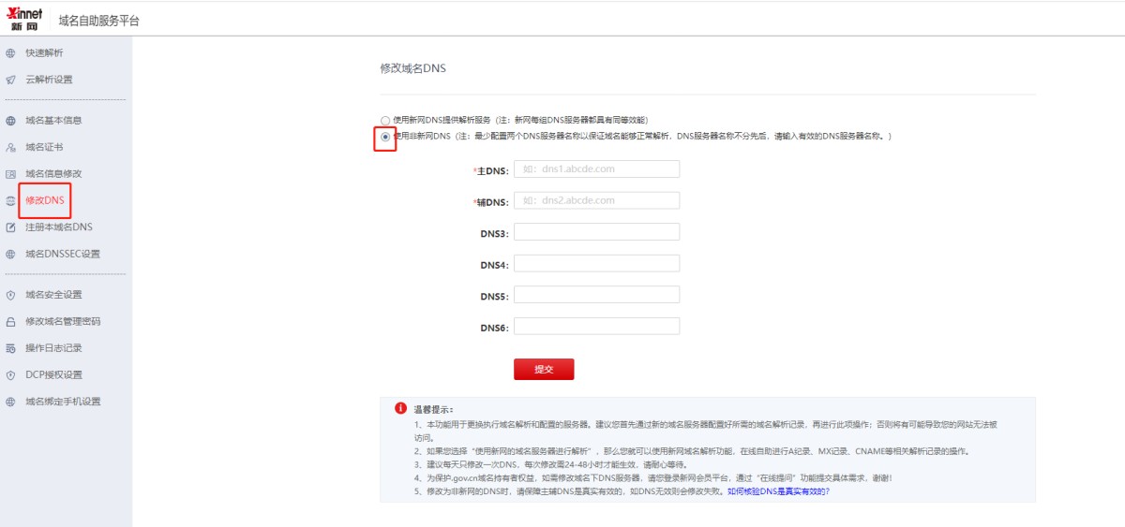Select 使用新网DNS提供解析服务 radio option
1125x527 pixels.
point(385,121)
